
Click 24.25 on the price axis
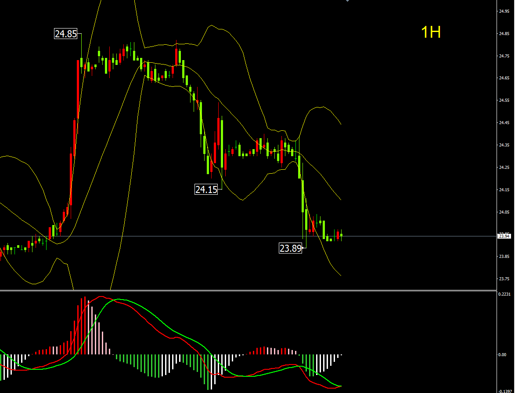click(504, 167)
